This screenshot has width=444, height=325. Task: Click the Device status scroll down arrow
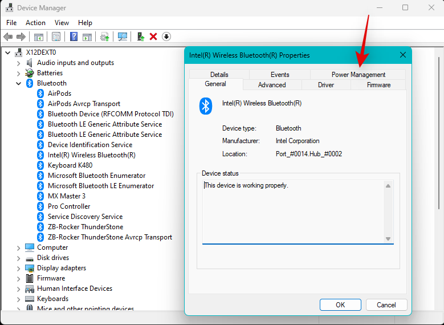388,238
